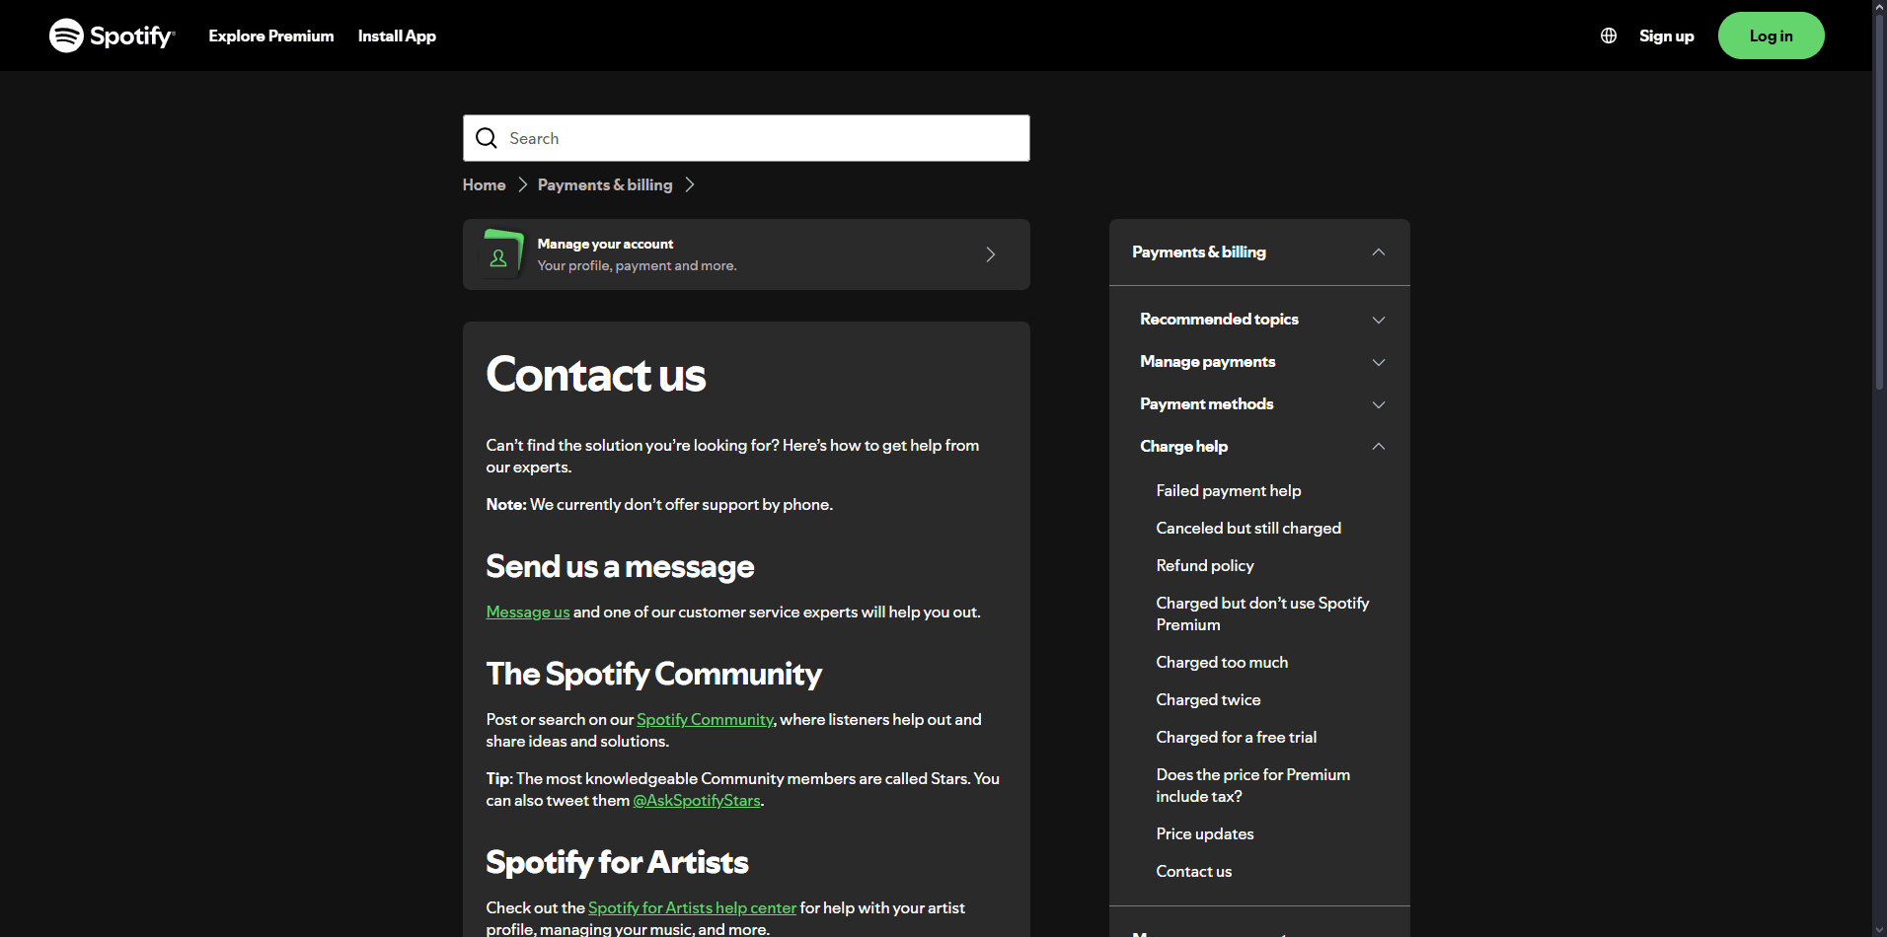The image size is (1887, 937).
Task: Click Sign up in the header
Action: (x=1667, y=36)
